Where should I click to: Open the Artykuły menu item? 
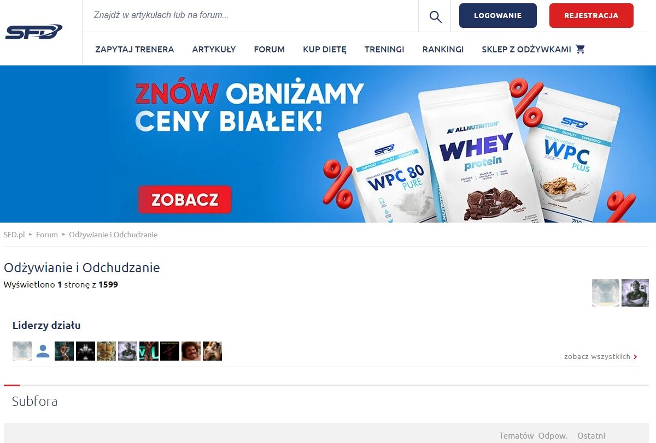click(214, 49)
